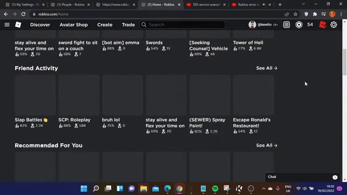Screen dimensions: 347x195
Task: Open Windows Start button
Action: pos(84,188)
